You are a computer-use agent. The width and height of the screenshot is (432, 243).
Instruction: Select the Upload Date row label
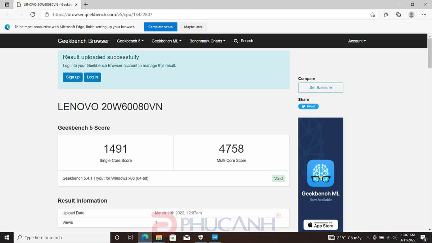coord(73,213)
